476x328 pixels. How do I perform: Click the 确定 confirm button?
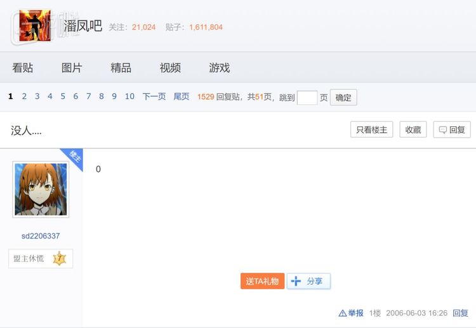point(343,98)
